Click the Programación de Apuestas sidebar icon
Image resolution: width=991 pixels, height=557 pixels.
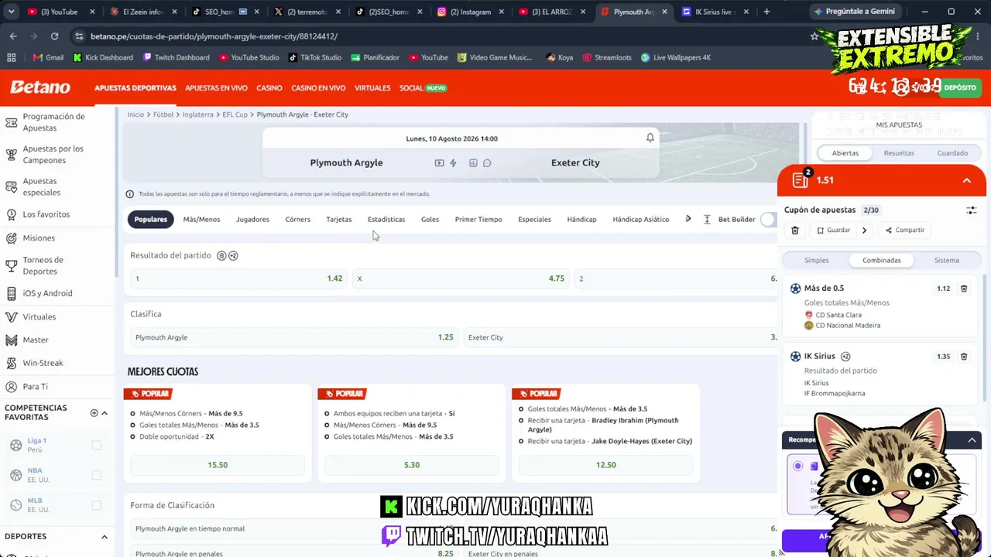(12, 122)
